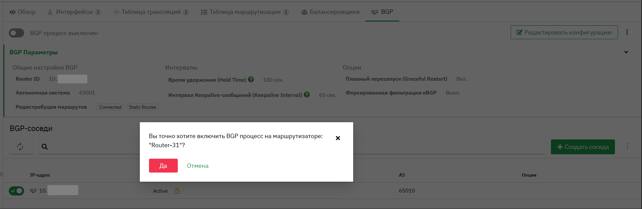The image size is (642, 209).
Task: Click the handshake icon on the BGP tab
Action: (374, 12)
